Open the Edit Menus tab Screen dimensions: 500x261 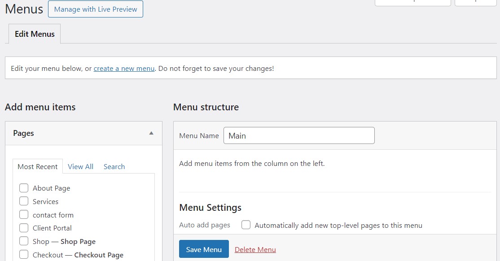point(35,34)
